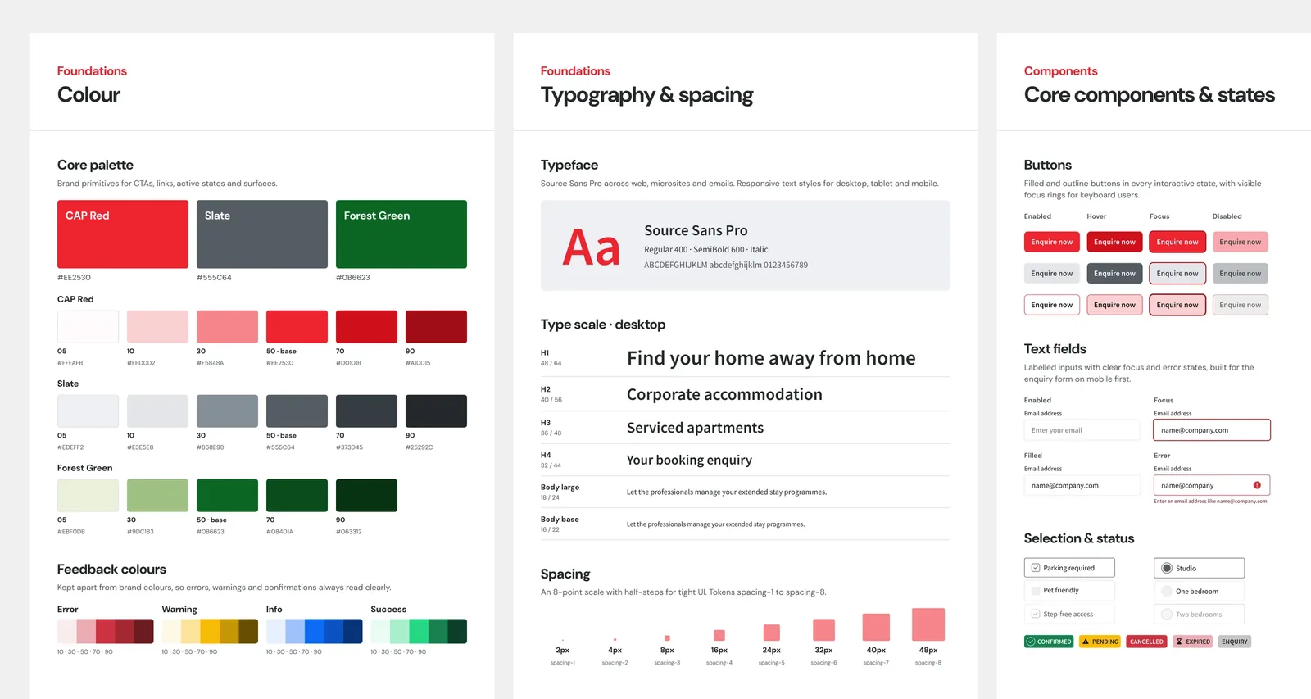Click the Filled state email field
The height and width of the screenshot is (699, 1311).
1082,485
